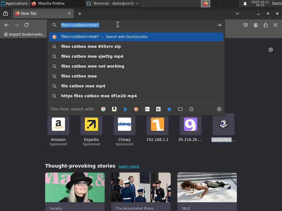Search bookmarks using the star icon
The image size is (282, 211).
pos(169,109)
